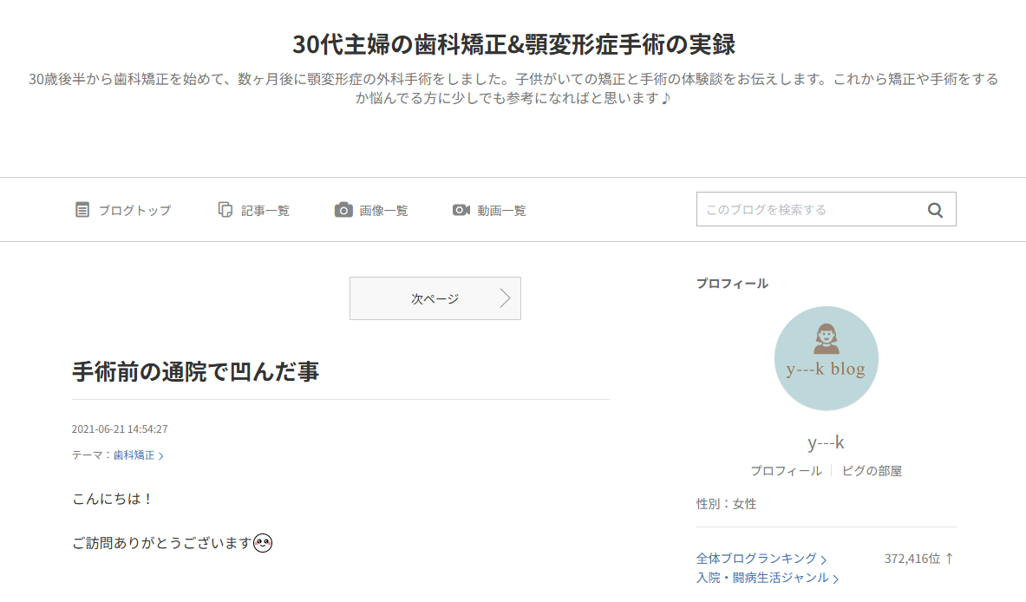Select 記事一覧 in the navigation menu
This screenshot has height=602, width=1026.
click(265, 209)
